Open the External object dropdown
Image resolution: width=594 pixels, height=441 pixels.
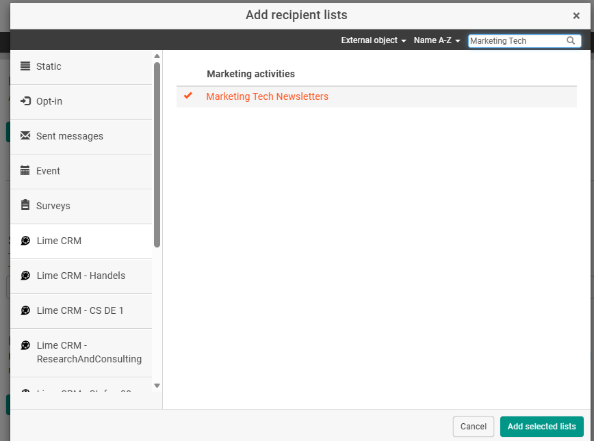click(372, 40)
